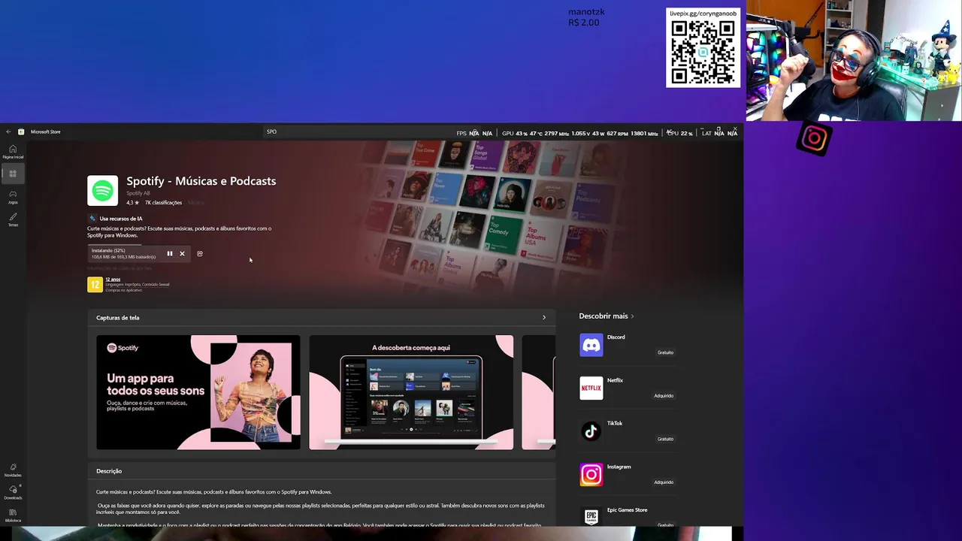Screen dimensions: 962x541
Task: Open Downloads in the sidebar
Action: pyautogui.click(x=13, y=493)
